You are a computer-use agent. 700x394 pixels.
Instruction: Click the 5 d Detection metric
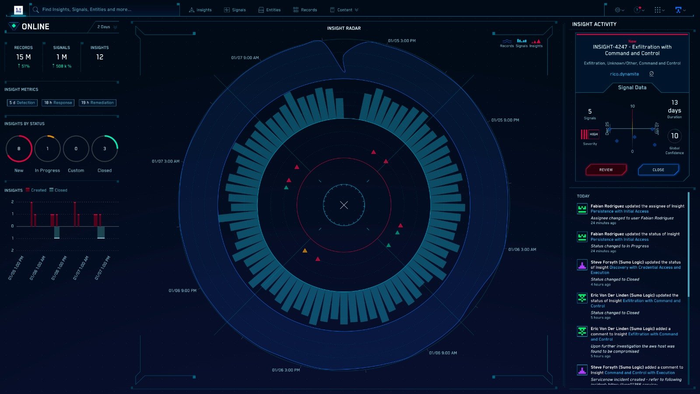pos(22,102)
